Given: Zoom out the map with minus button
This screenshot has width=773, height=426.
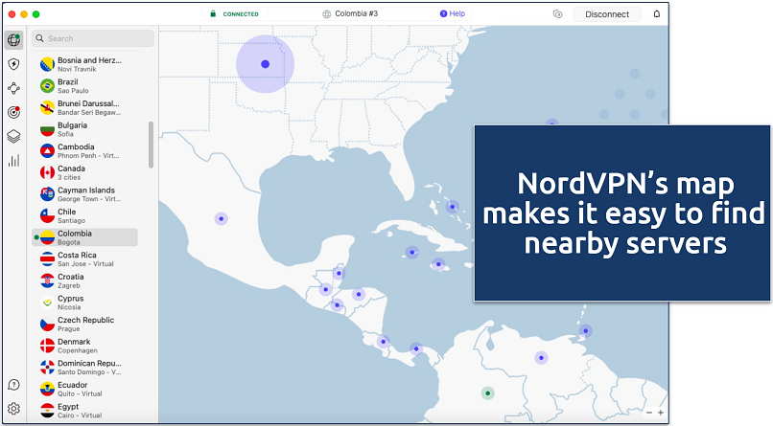Looking at the screenshot, I should click(x=649, y=413).
